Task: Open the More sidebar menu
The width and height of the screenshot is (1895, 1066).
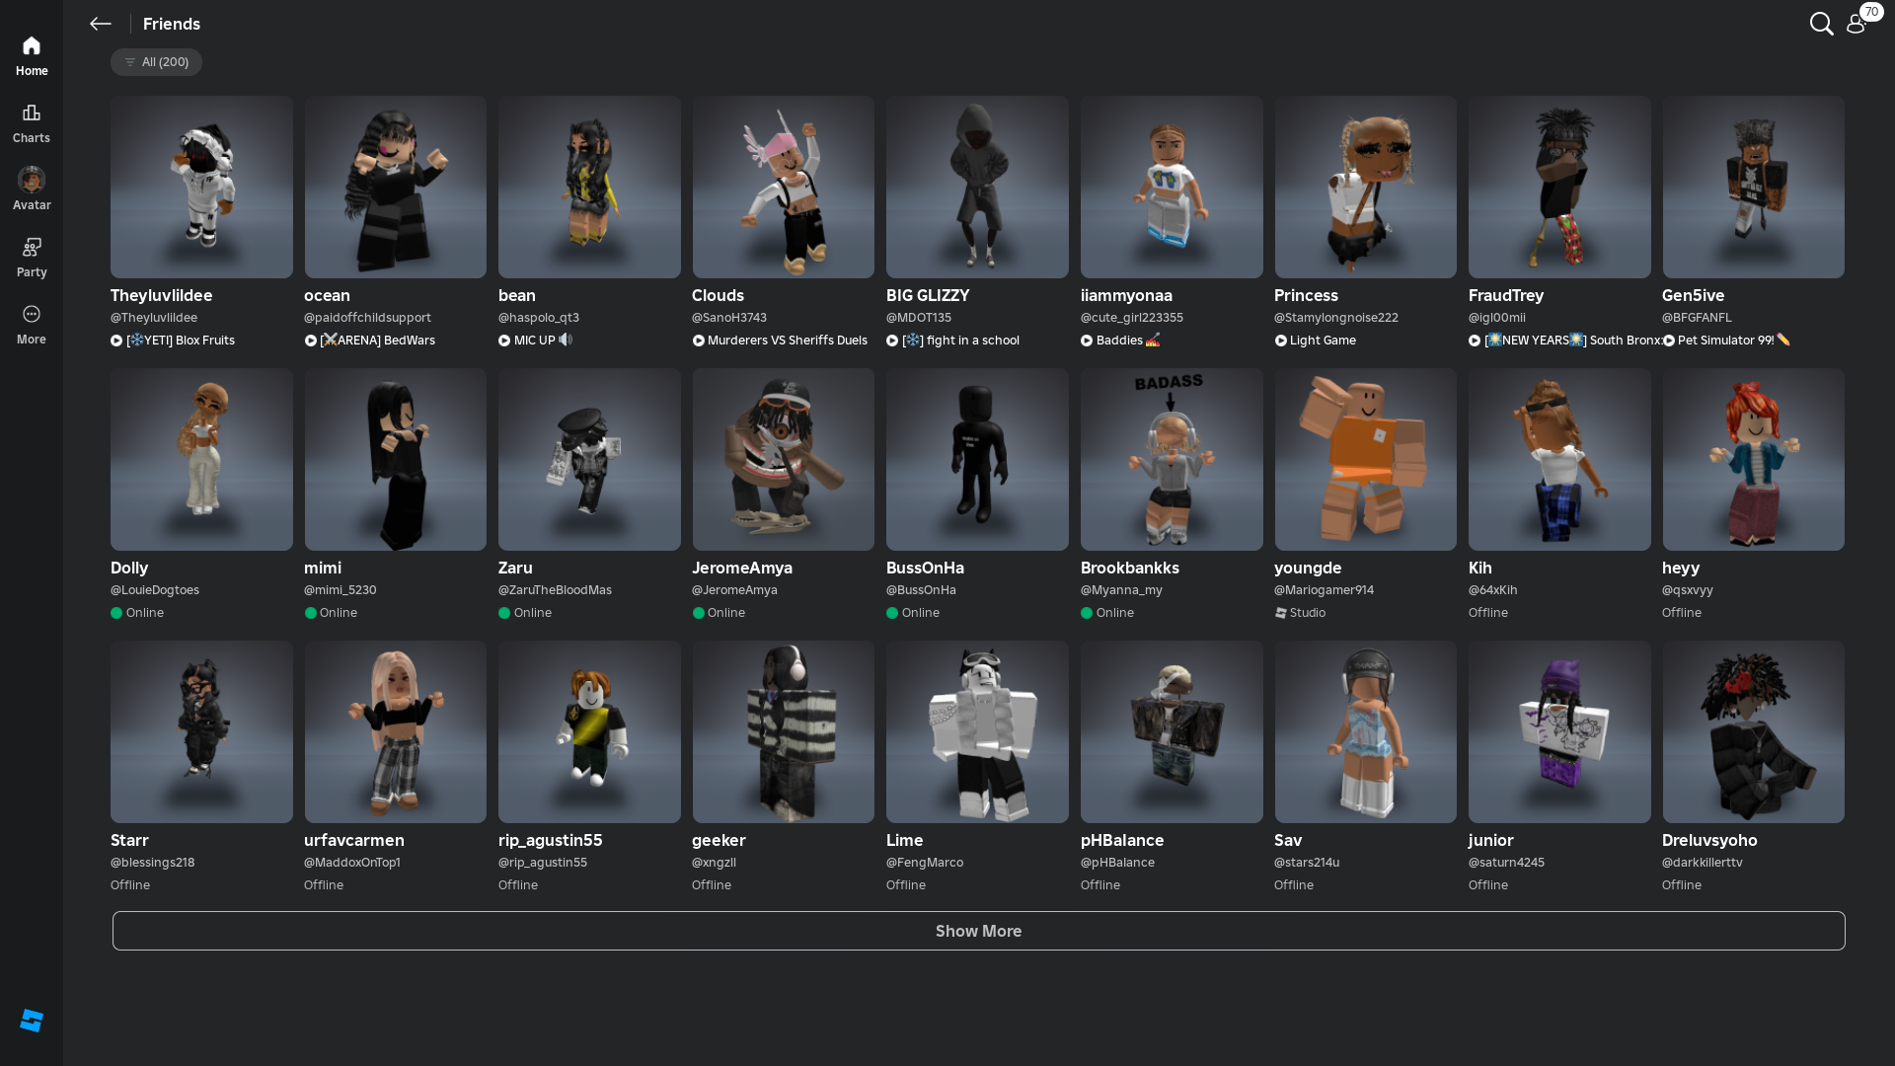Action: (32, 324)
